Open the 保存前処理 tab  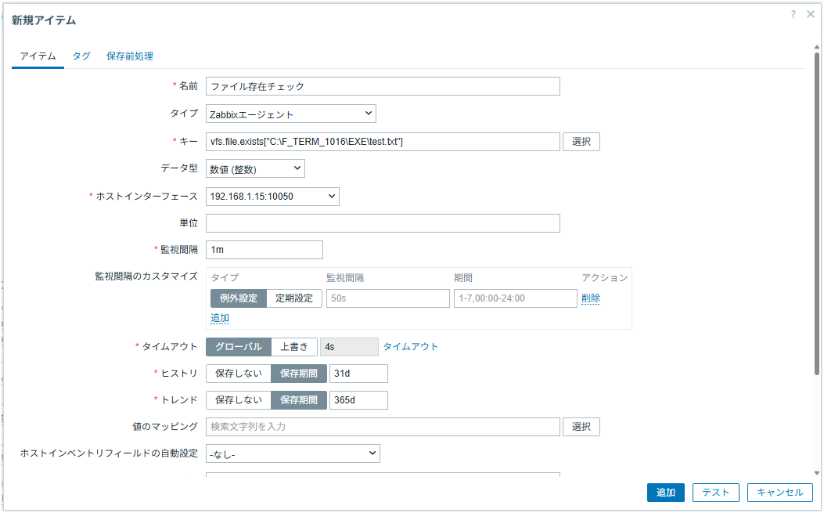click(x=130, y=56)
